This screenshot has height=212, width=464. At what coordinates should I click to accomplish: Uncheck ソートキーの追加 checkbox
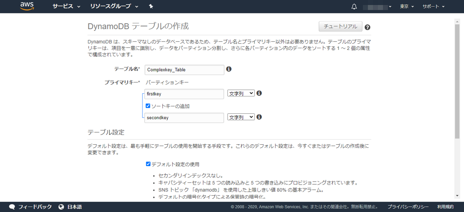[148, 106]
